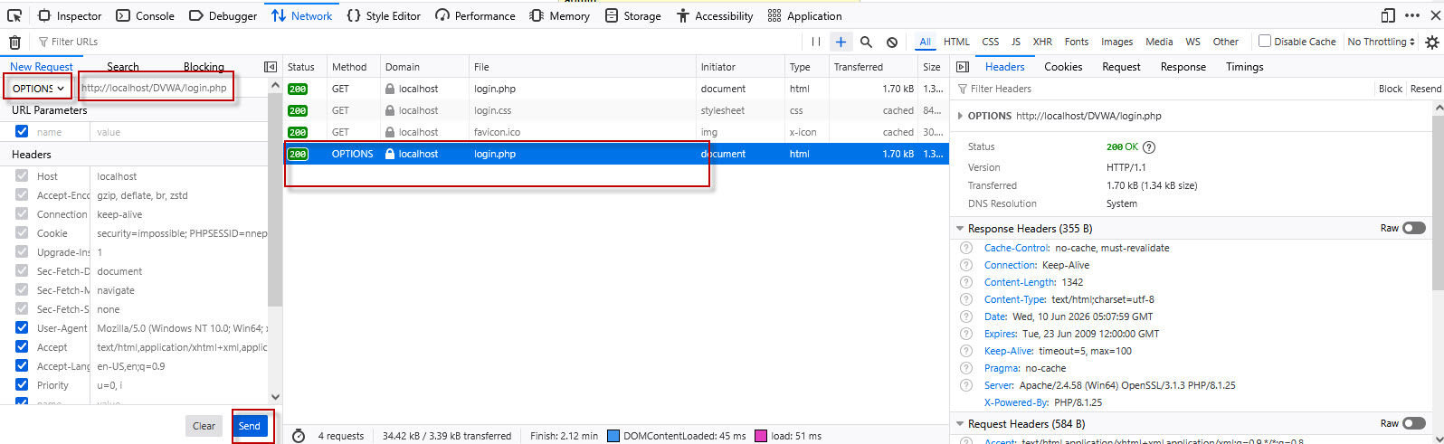Sort requests by Transferred column

(873, 67)
